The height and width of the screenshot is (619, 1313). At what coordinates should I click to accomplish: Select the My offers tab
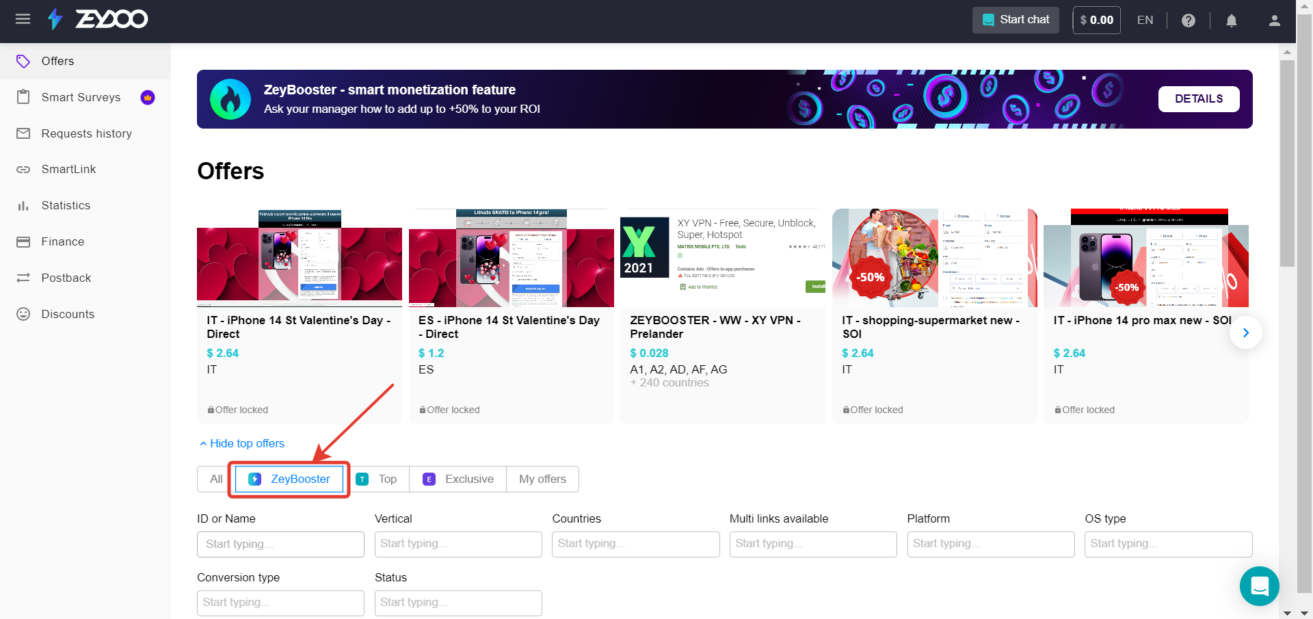click(x=542, y=479)
